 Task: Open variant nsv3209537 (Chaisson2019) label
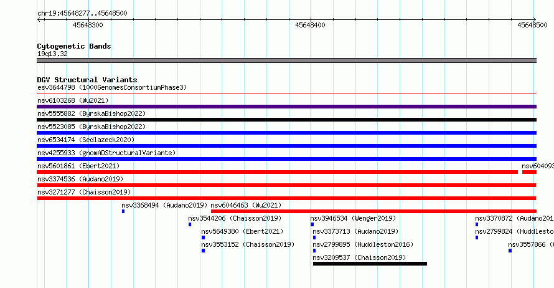[359, 257]
